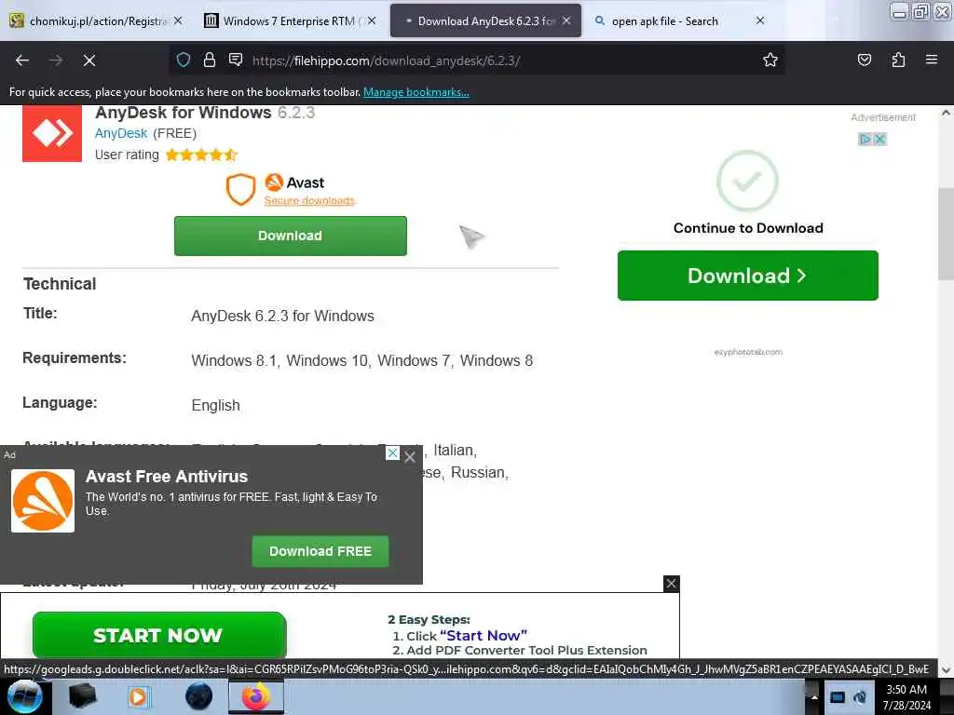
Task: Close the Download AnyDesk tab
Action: (x=566, y=20)
